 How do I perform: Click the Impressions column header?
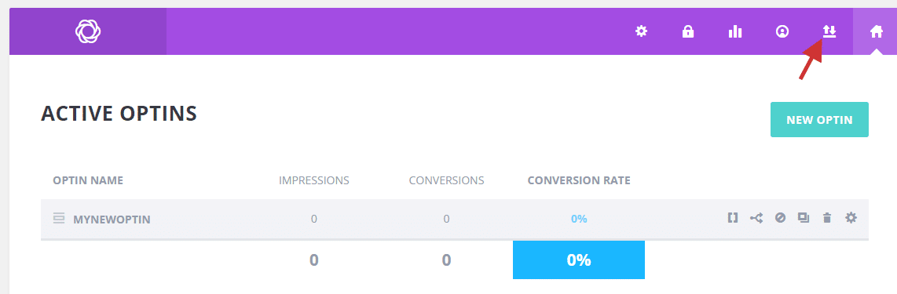[x=314, y=181]
